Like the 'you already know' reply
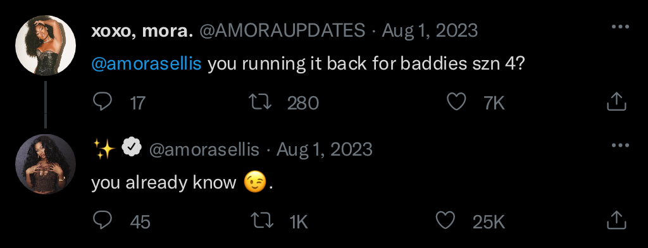This screenshot has width=648, height=248. tap(445, 221)
